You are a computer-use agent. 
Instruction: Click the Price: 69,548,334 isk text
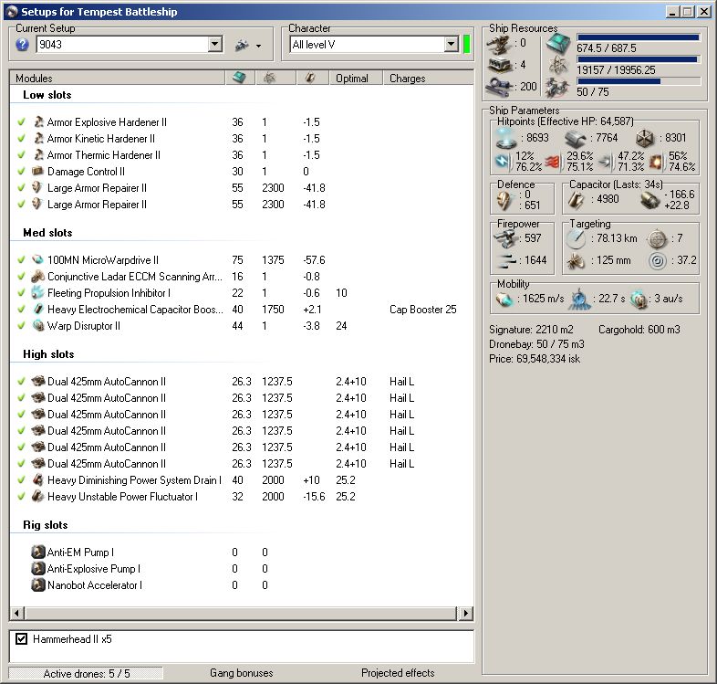(x=534, y=359)
